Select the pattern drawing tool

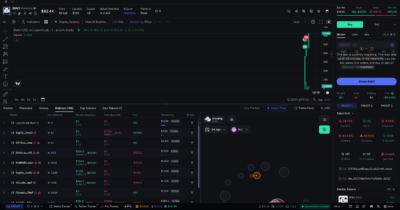point(5,54)
